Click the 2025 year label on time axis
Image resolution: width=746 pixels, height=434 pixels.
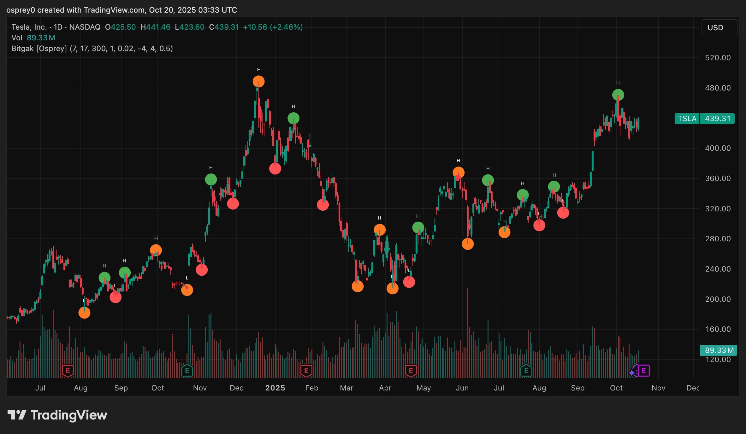click(275, 388)
